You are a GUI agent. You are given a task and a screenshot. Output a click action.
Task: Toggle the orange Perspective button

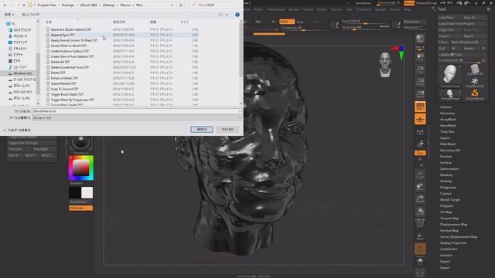pos(420,107)
